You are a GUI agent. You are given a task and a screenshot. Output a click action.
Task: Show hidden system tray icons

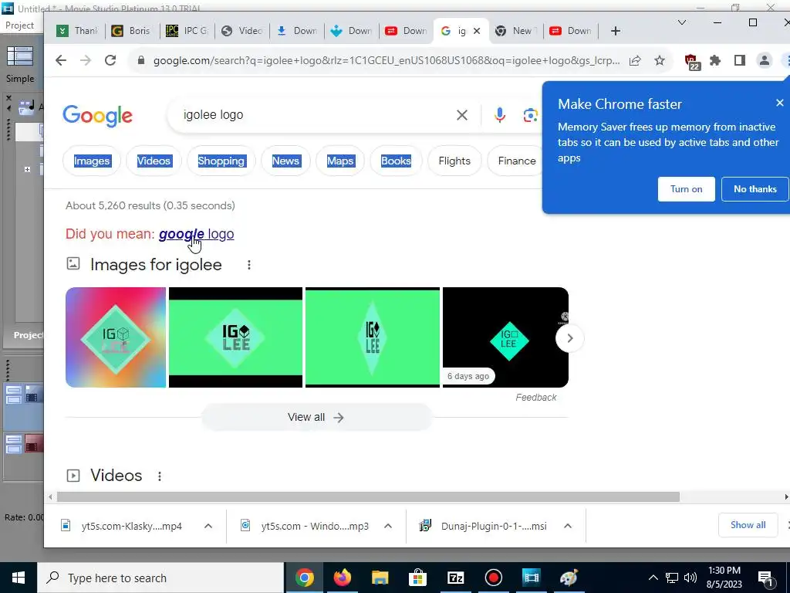[x=653, y=578]
